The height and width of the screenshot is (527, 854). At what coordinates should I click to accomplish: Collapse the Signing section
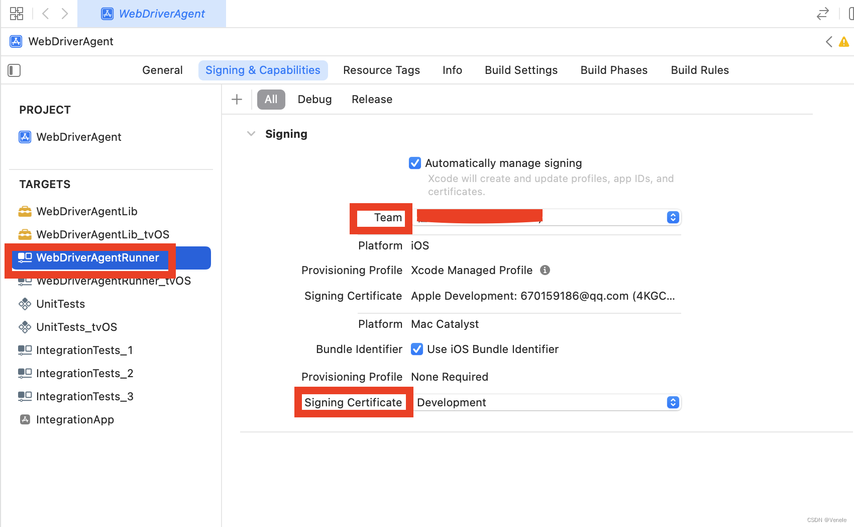pos(251,134)
